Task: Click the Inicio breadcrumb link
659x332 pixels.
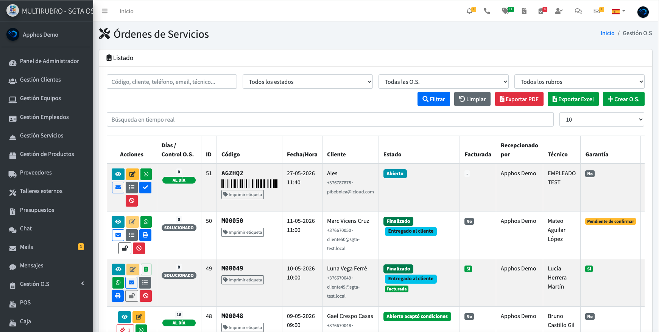Action: 608,33
